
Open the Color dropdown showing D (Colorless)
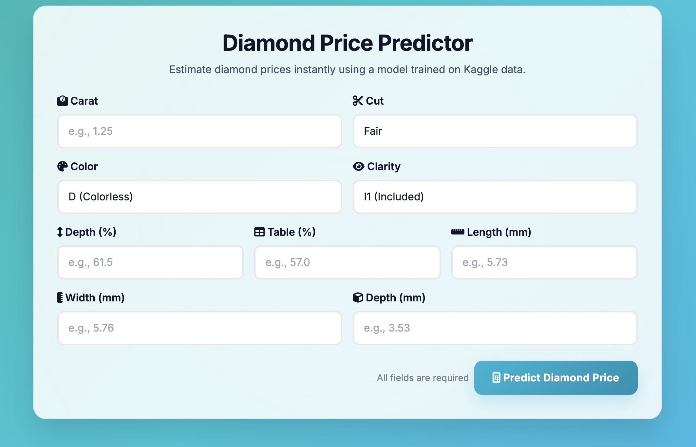199,197
